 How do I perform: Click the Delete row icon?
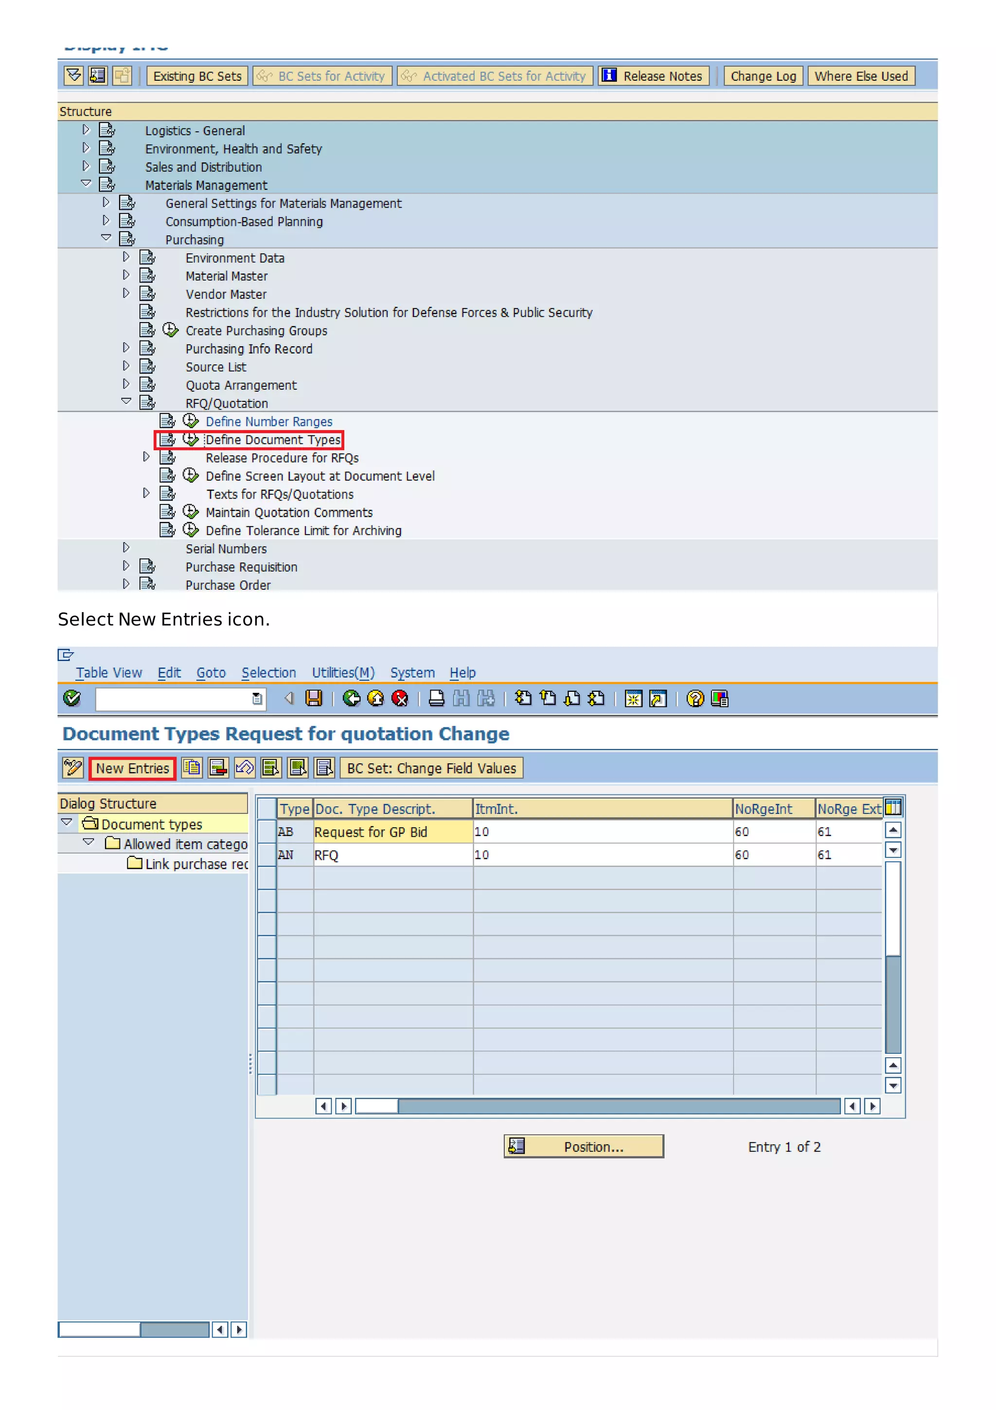click(x=218, y=768)
